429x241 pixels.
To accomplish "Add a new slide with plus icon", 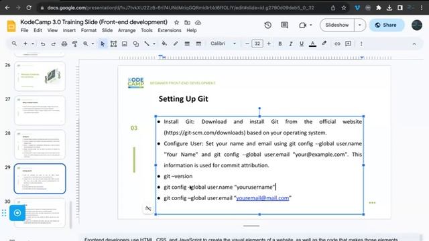I will pyautogui.click(x=25, y=44).
